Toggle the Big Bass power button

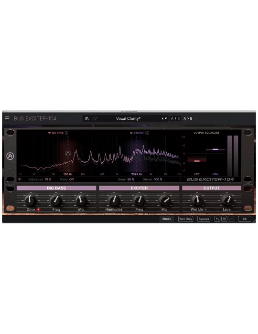50,133
